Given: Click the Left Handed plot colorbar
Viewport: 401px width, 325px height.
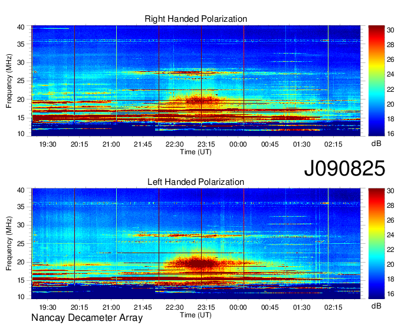Looking at the screenshot, I should click(376, 244).
